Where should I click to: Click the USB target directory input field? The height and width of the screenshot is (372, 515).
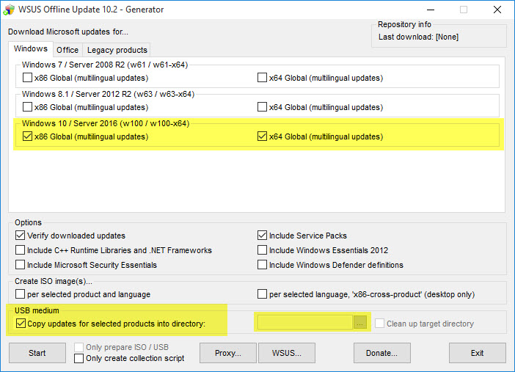click(x=304, y=322)
